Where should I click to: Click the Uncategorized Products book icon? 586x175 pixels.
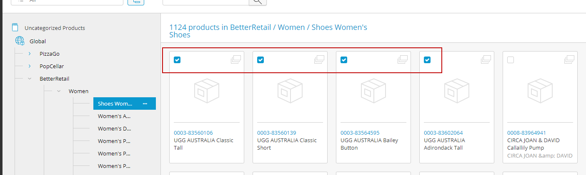[x=15, y=28]
